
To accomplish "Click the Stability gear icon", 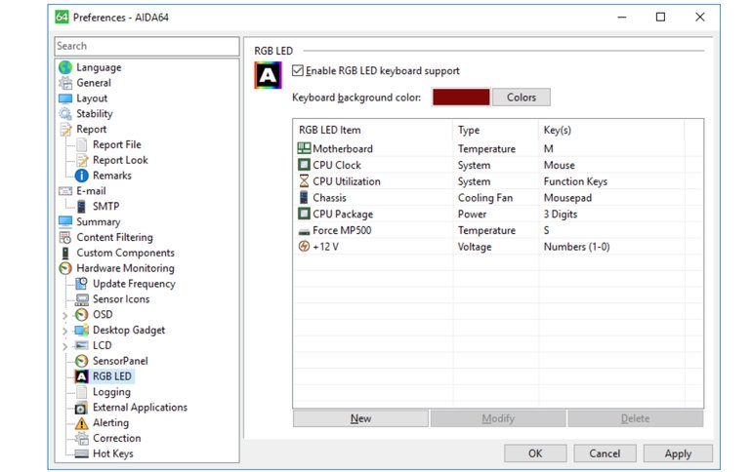I will click(65, 114).
